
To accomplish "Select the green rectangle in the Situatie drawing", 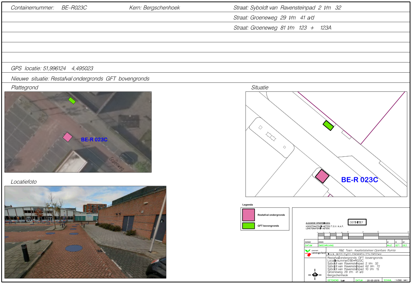I will pyautogui.click(x=328, y=125).
